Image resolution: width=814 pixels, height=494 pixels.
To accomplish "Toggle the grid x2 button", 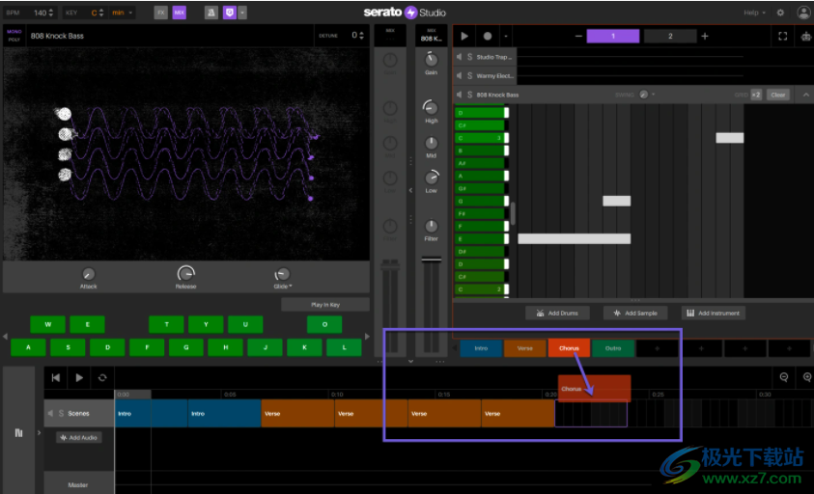I will [x=756, y=95].
